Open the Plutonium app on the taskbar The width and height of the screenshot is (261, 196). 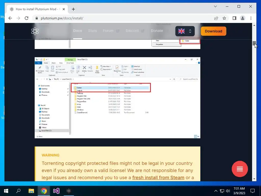pyautogui.click(x=69, y=191)
